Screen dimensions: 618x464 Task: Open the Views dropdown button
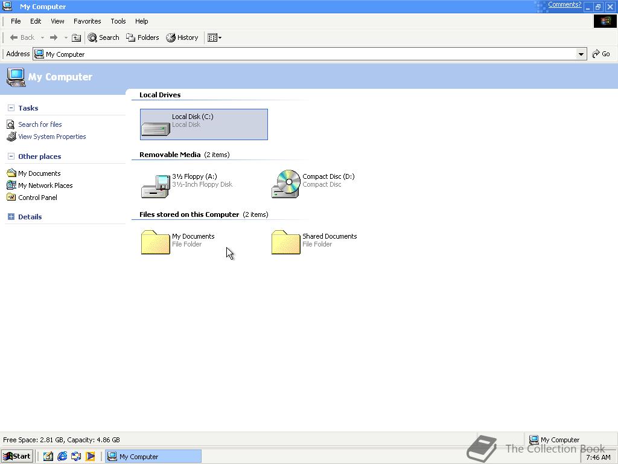point(214,37)
